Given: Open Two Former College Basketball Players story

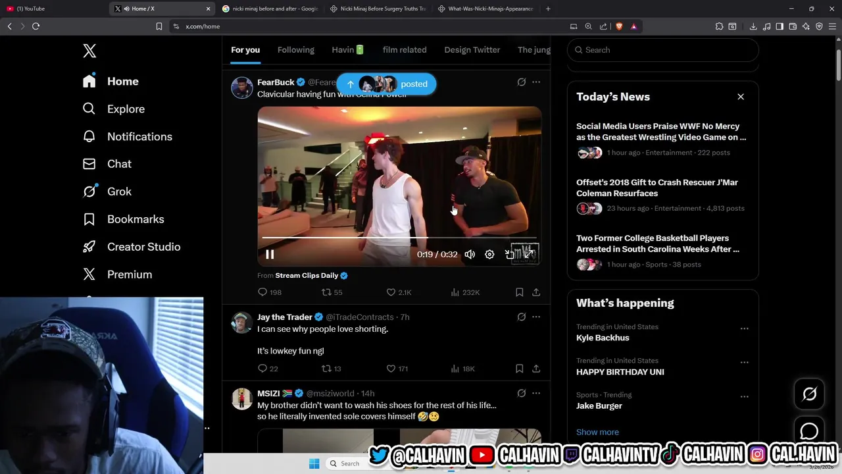Looking at the screenshot, I should [663, 251].
